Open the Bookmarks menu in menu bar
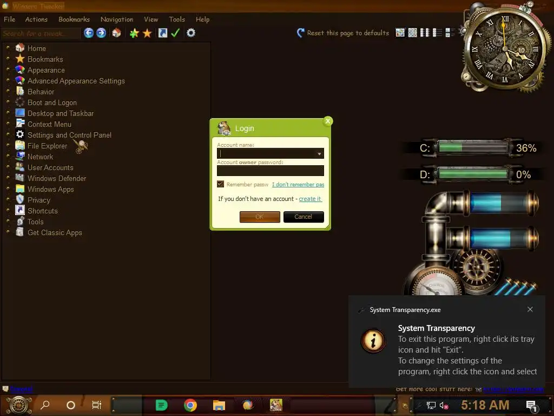This screenshot has width=554, height=416. point(74,19)
